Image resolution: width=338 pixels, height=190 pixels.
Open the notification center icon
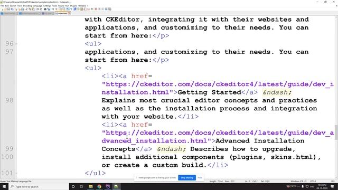tap(332, 186)
